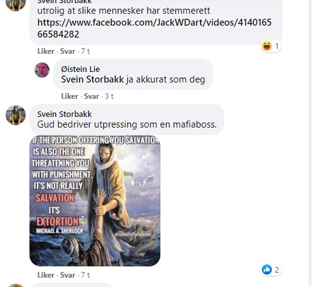
Task: Open Svein Storbakk name above mafiaboss comment
Action: 65,114
